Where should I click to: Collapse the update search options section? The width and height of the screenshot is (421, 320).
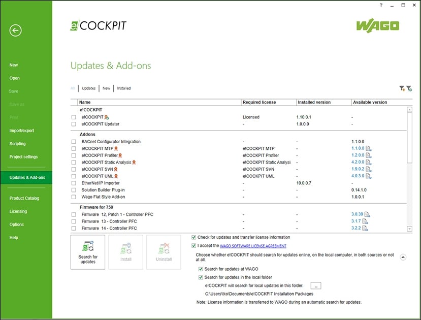tap(403, 257)
